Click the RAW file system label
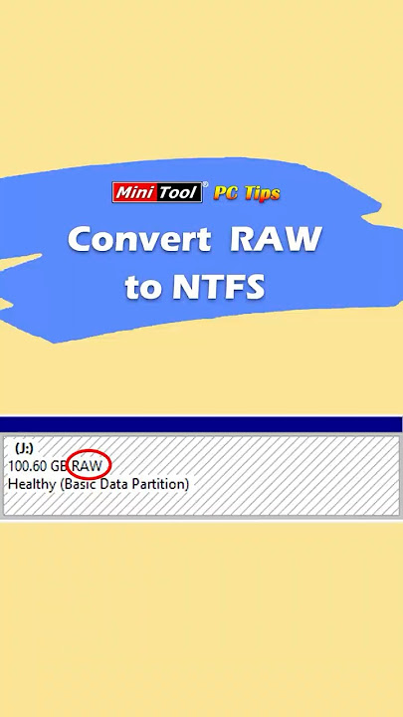Screen dimensions: 403x717 [x=87, y=466]
